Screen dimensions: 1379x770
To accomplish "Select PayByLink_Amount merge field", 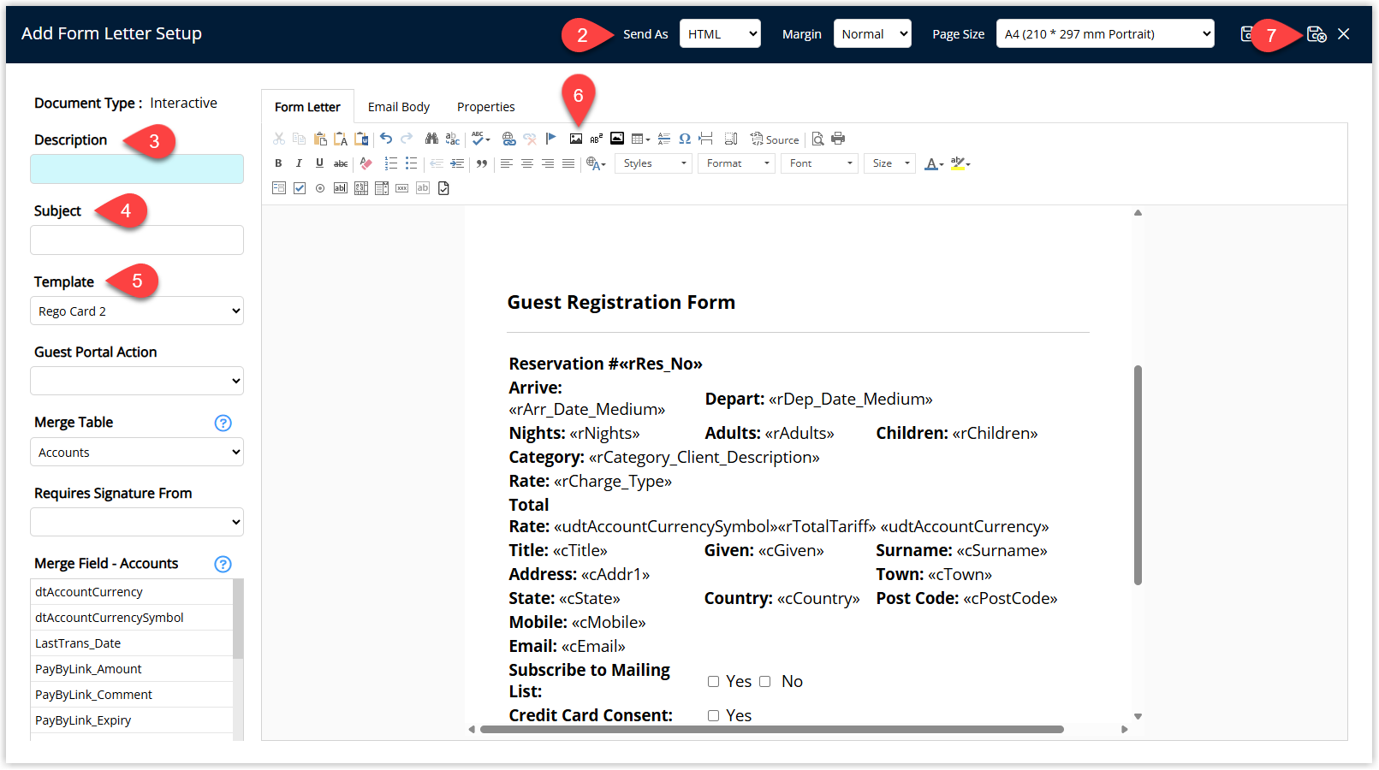I will (88, 669).
